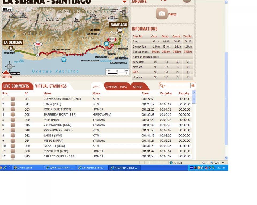Click the rider icon for FARIA
Screen dimensions: 257x205
coord(13,104)
